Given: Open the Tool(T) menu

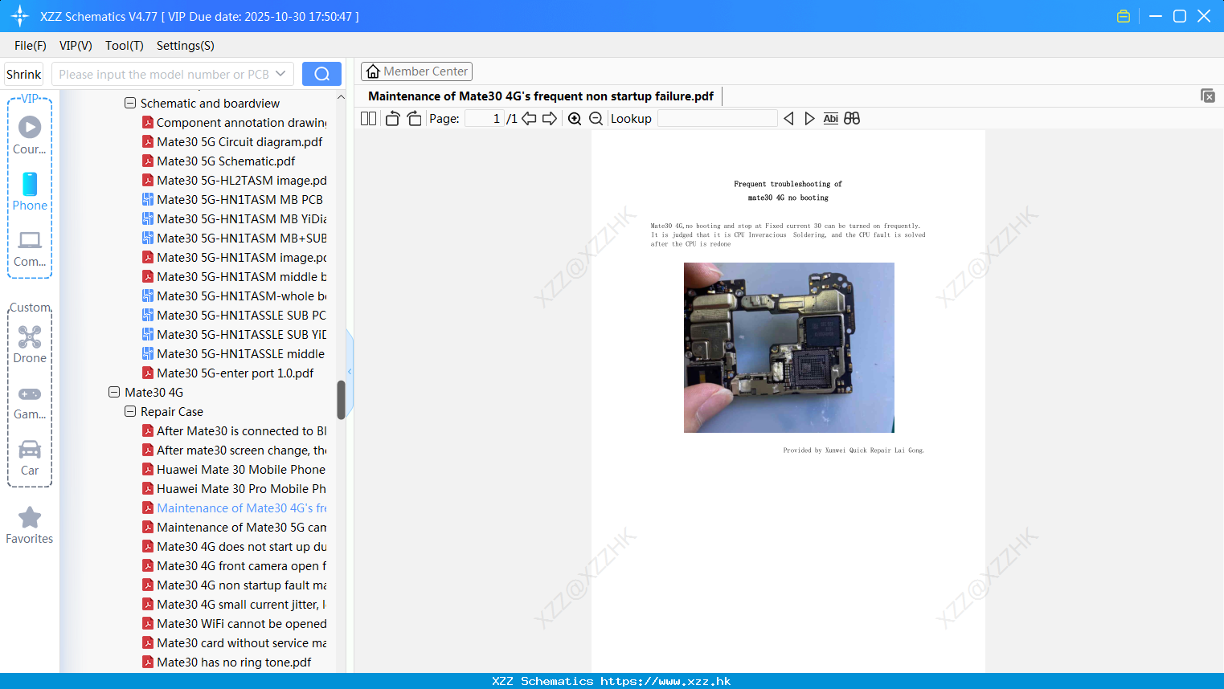Looking at the screenshot, I should click(x=125, y=46).
